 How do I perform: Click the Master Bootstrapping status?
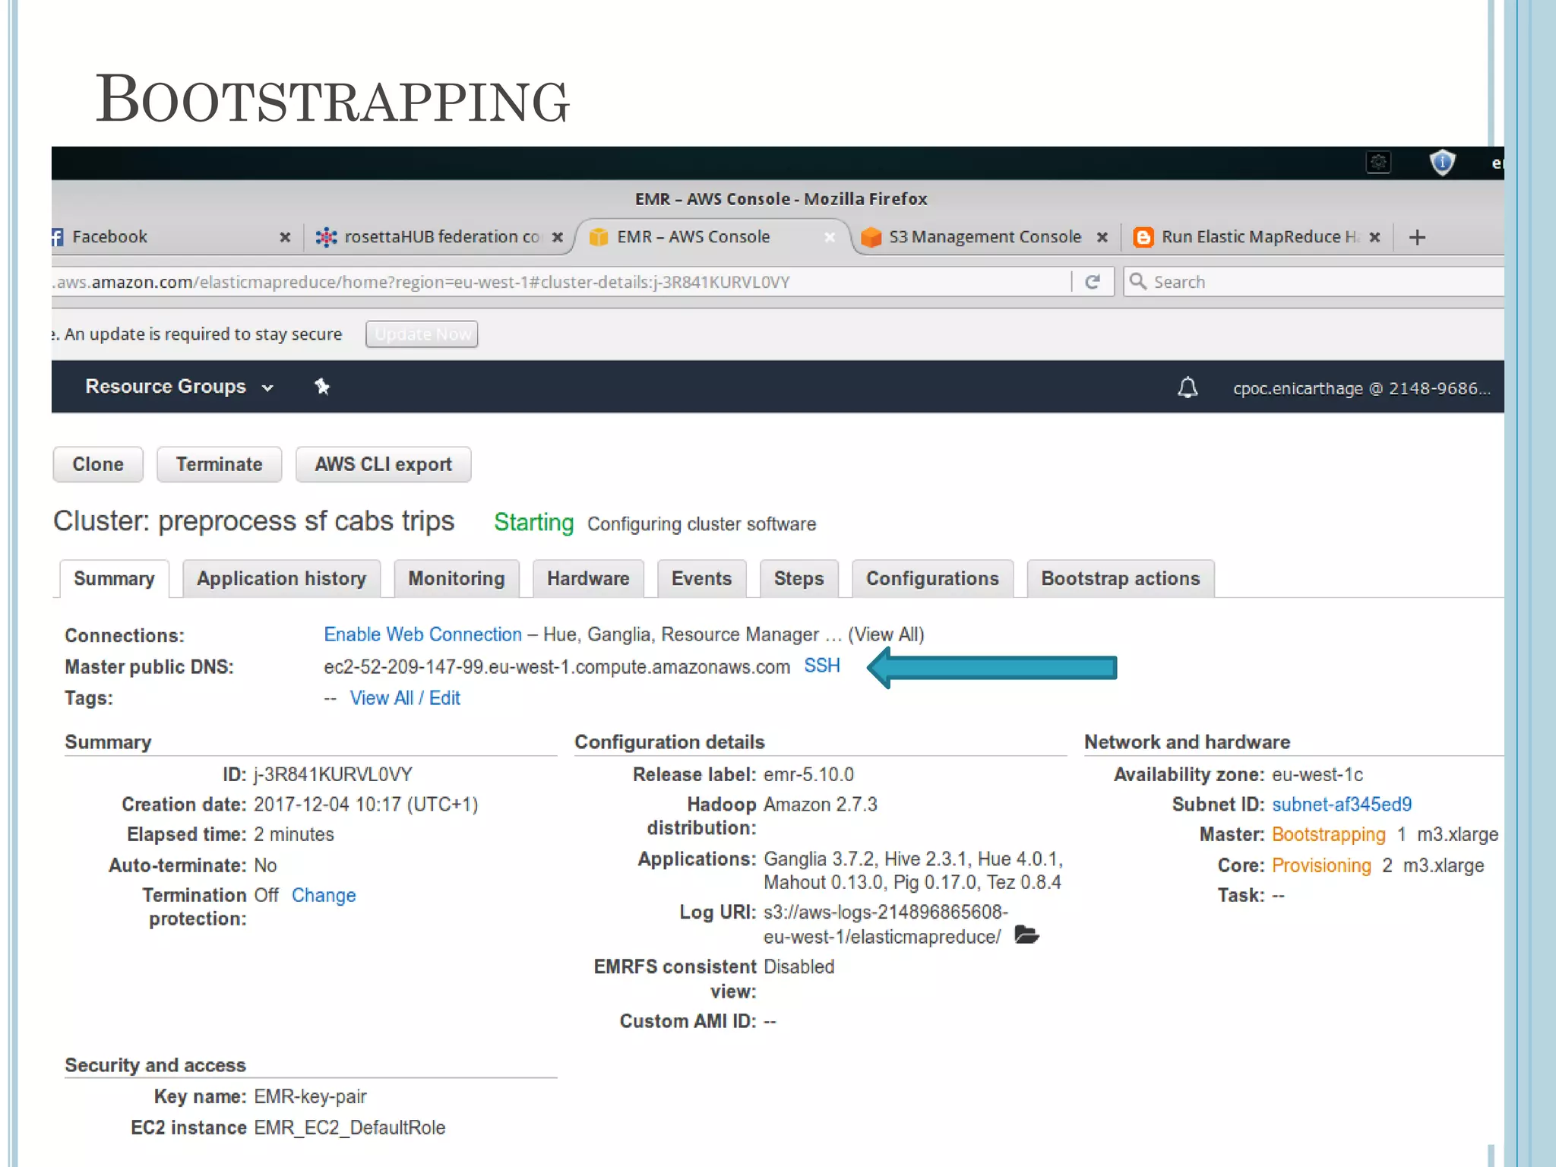click(x=1328, y=835)
